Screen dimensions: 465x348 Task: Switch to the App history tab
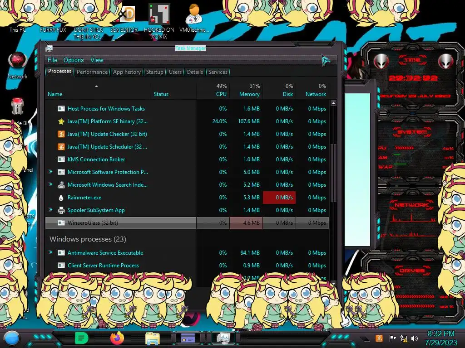coord(127,72)
